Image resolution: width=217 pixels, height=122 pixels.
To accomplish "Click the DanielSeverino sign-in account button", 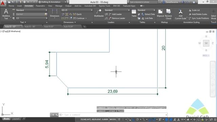I will tap(172, 2).
